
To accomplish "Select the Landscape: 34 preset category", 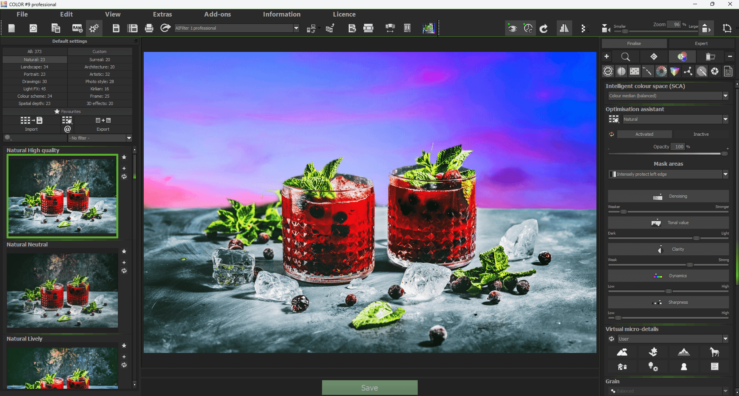I will pyautogui.click(x=35, y=67).
